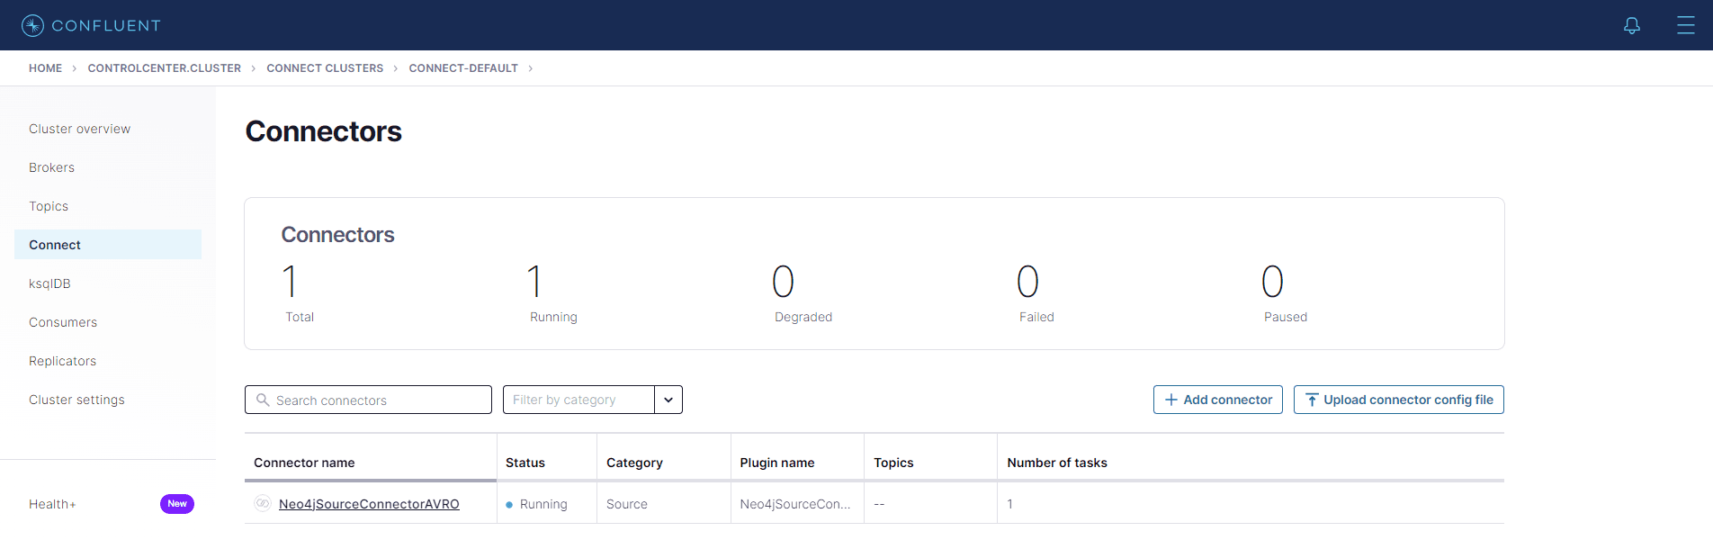Viewport: 1713px width, 540px height.
Task: Sort by Connector name column
Action: (x=304, y=463)
